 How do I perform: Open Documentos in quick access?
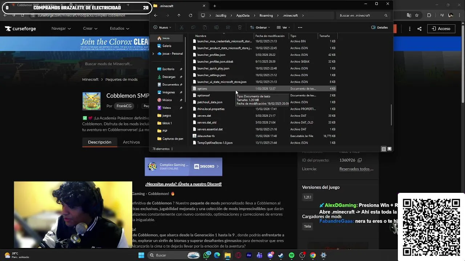coord(168,84)
